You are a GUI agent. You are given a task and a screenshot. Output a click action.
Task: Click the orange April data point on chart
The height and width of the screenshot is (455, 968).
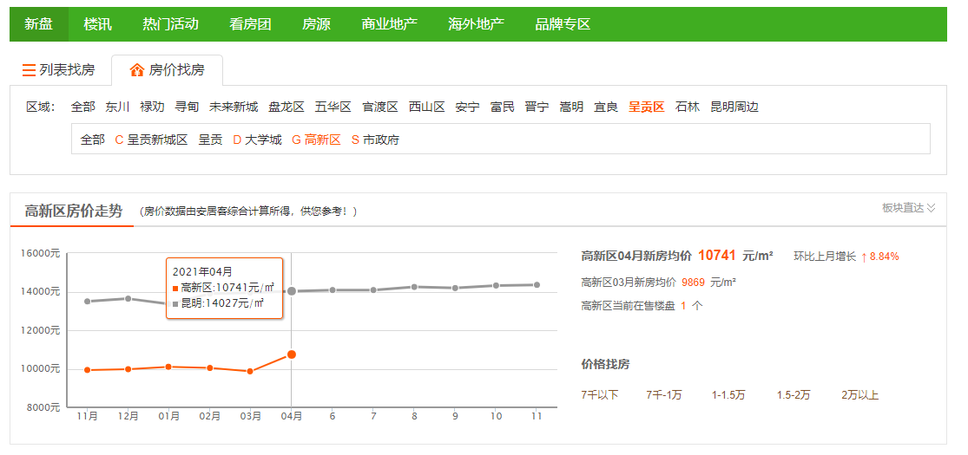click(292, 354)
